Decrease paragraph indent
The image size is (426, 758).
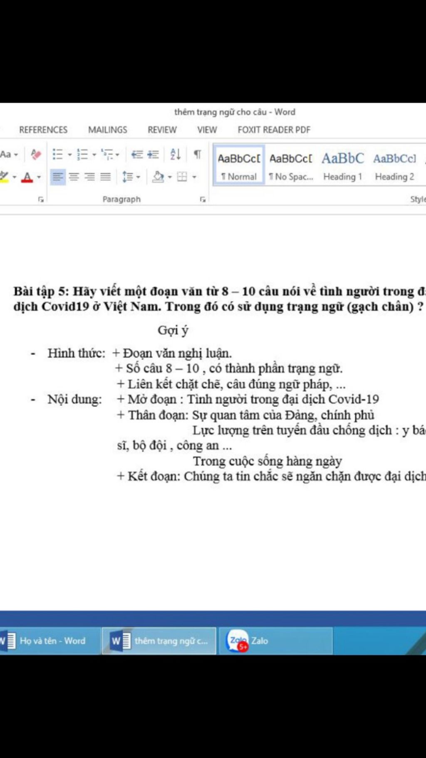(x=137, y=155)
